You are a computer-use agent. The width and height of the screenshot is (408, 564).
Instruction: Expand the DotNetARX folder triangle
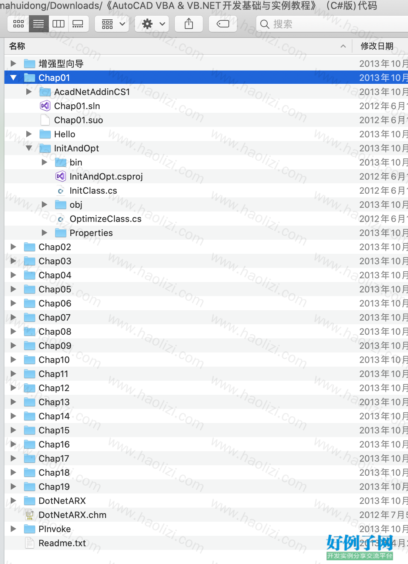click(13, 501)
